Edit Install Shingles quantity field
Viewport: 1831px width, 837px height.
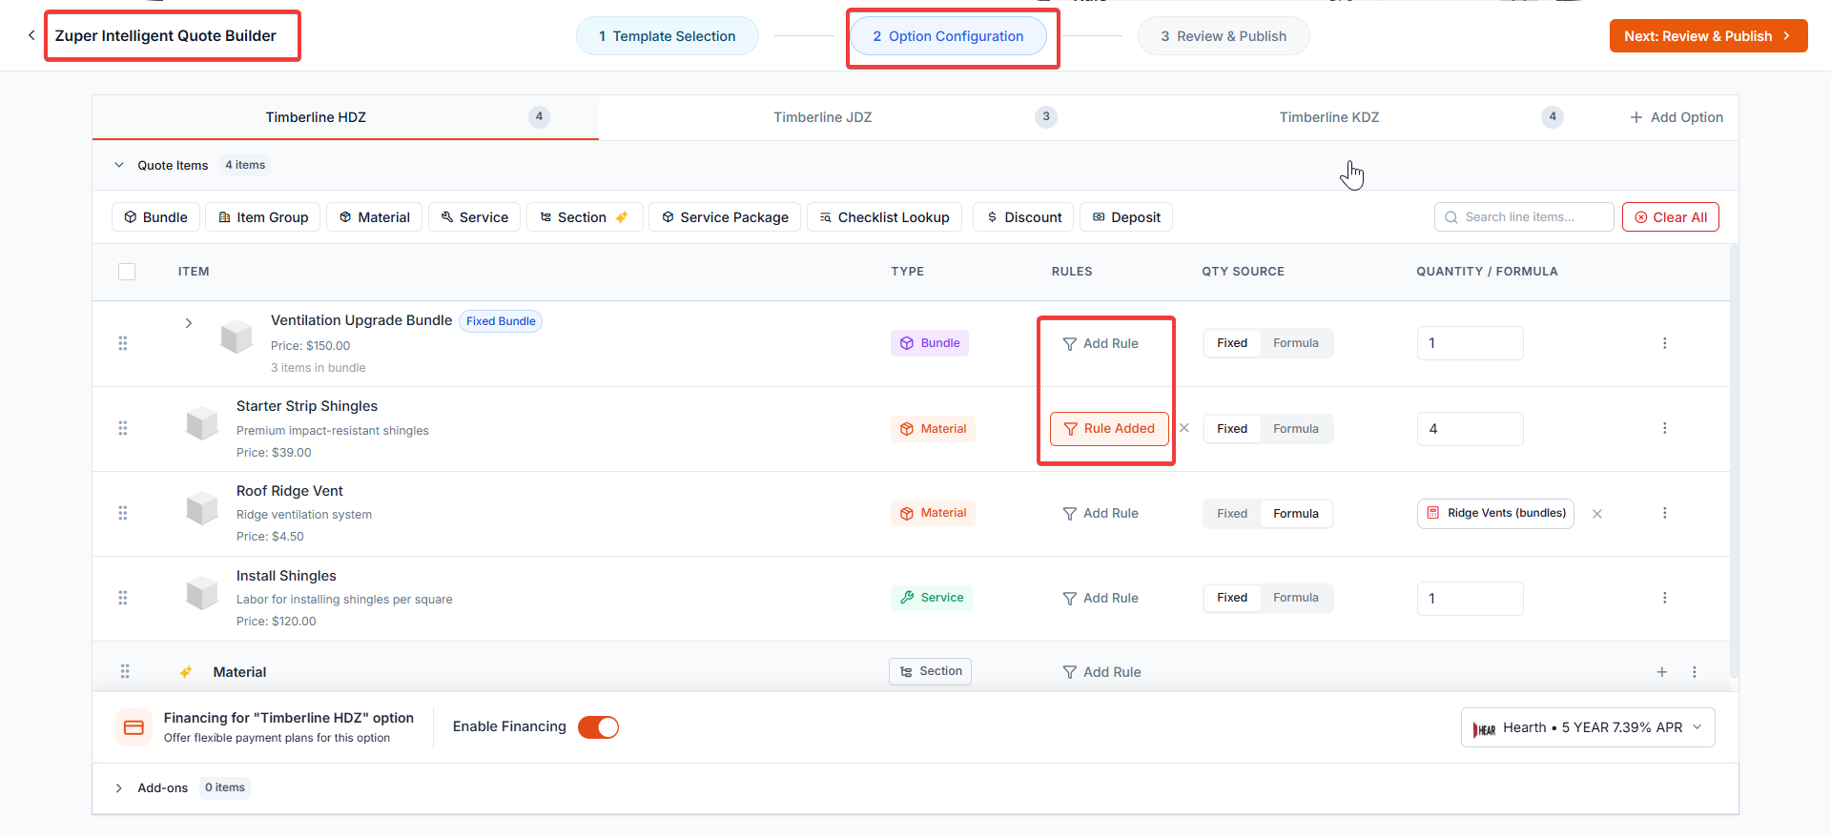click(1471, 599)
